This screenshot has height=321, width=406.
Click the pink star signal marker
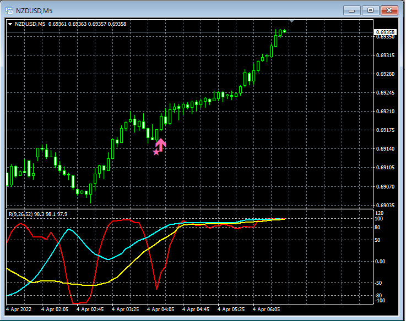[156, 152]
